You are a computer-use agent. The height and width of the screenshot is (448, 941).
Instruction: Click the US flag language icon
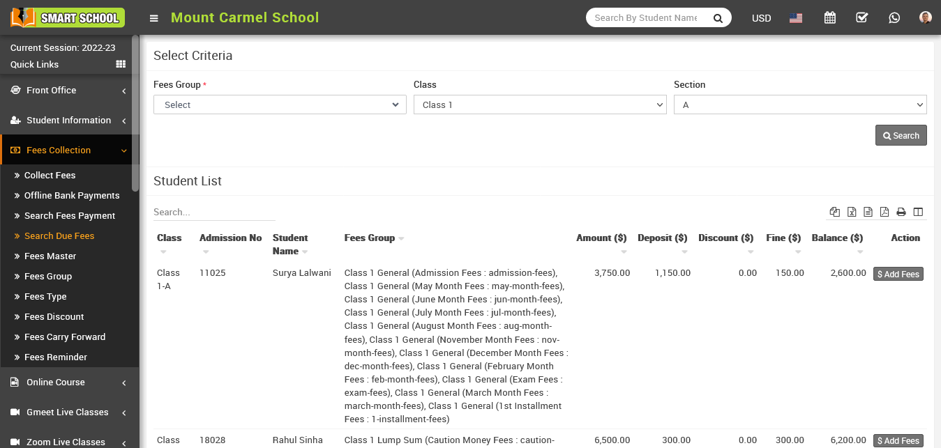coord(796,18)
